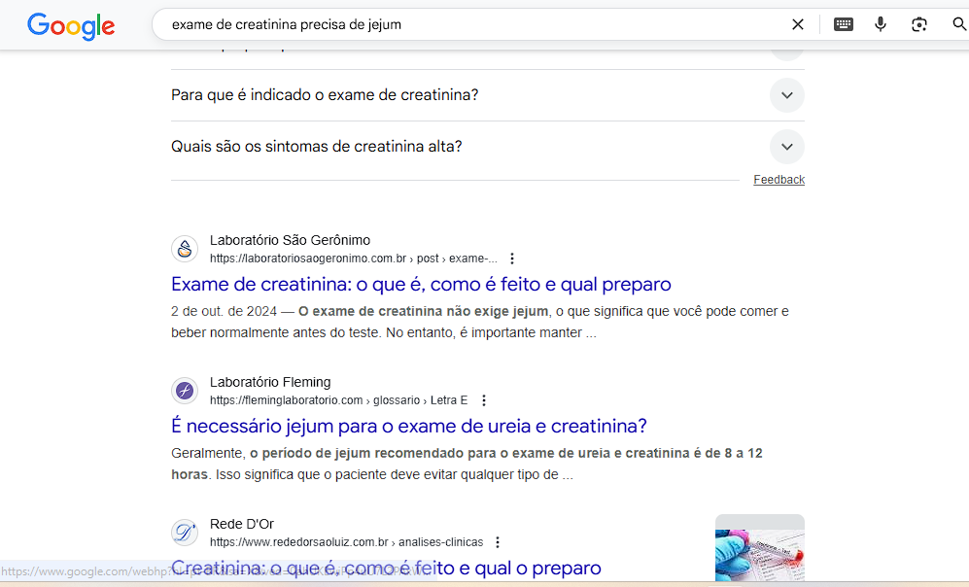
Task: Clear the search box text
Action: (798, 24)
